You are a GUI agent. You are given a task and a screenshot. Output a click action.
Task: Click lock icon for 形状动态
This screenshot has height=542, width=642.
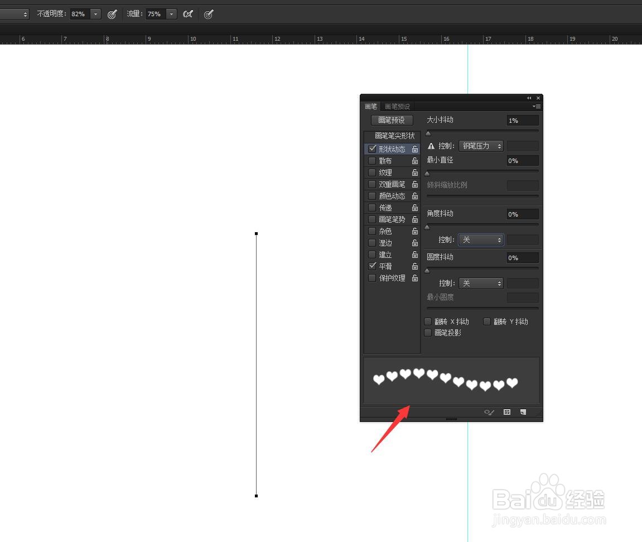click(x=415, y=149)
